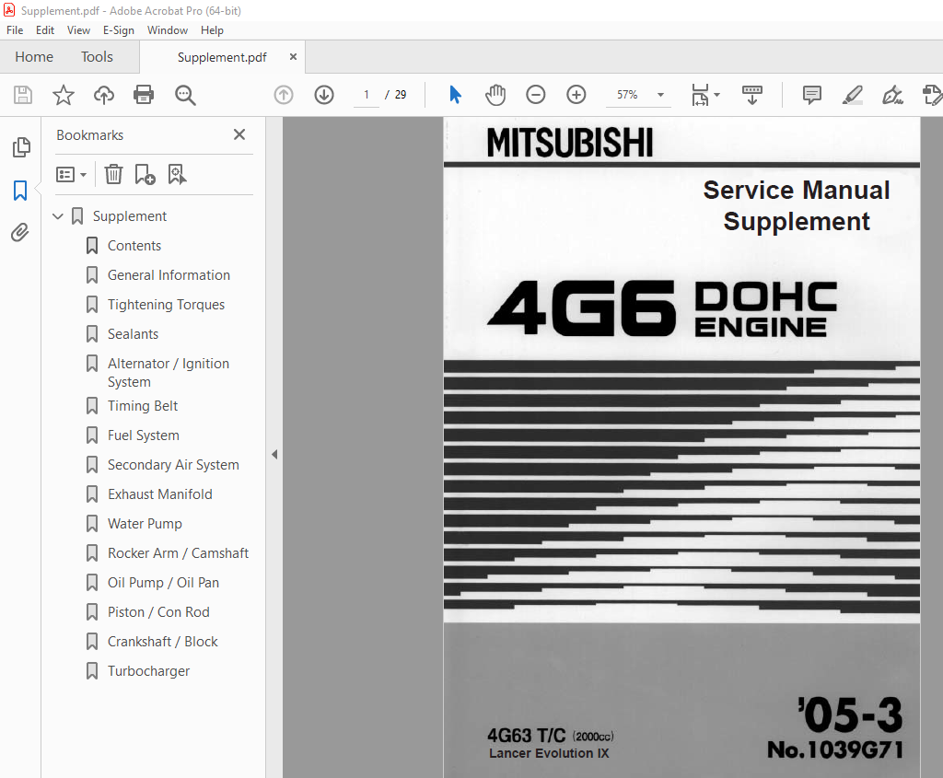Go to the Oil Pump / Oil Pan bookmark

pos(163,583)
